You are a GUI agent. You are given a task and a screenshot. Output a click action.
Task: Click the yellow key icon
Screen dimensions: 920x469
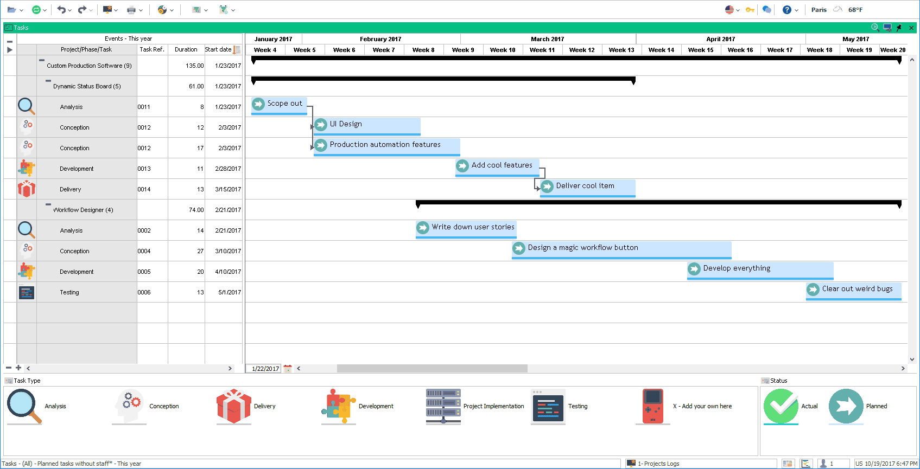[x=750, y=10]
